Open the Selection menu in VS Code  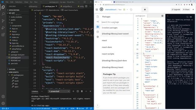pyautogui.click(x=19, y=2)
